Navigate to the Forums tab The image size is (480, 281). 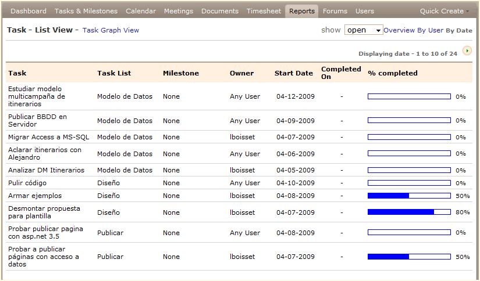(x=335, y=11)
